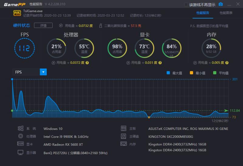Screen dimensions: 243x166
Task: Click the blue 最大值 legend swatch
Action: click(x=168, y=73)
